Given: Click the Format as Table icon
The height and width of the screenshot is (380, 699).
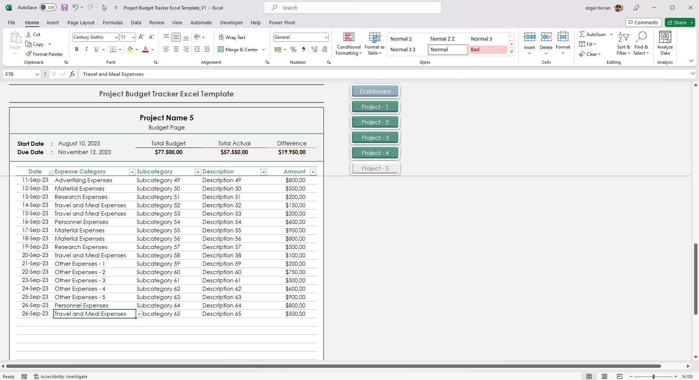Looking at the screenshot, I should [x=374, y=43].
